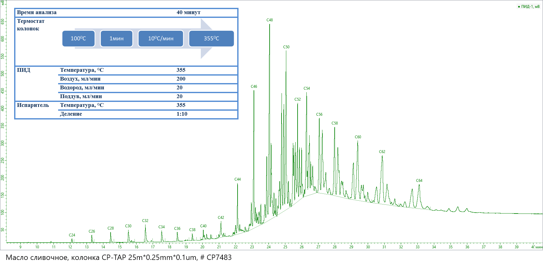Click the Испаритель section label
The height and width of the screenshot is (264, 543).
coord(33,105)
